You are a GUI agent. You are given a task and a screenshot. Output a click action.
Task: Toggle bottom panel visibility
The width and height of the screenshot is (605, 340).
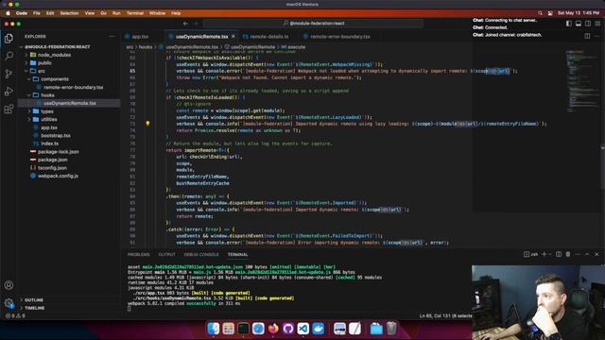pyautogui.click(x=579, y=24)
